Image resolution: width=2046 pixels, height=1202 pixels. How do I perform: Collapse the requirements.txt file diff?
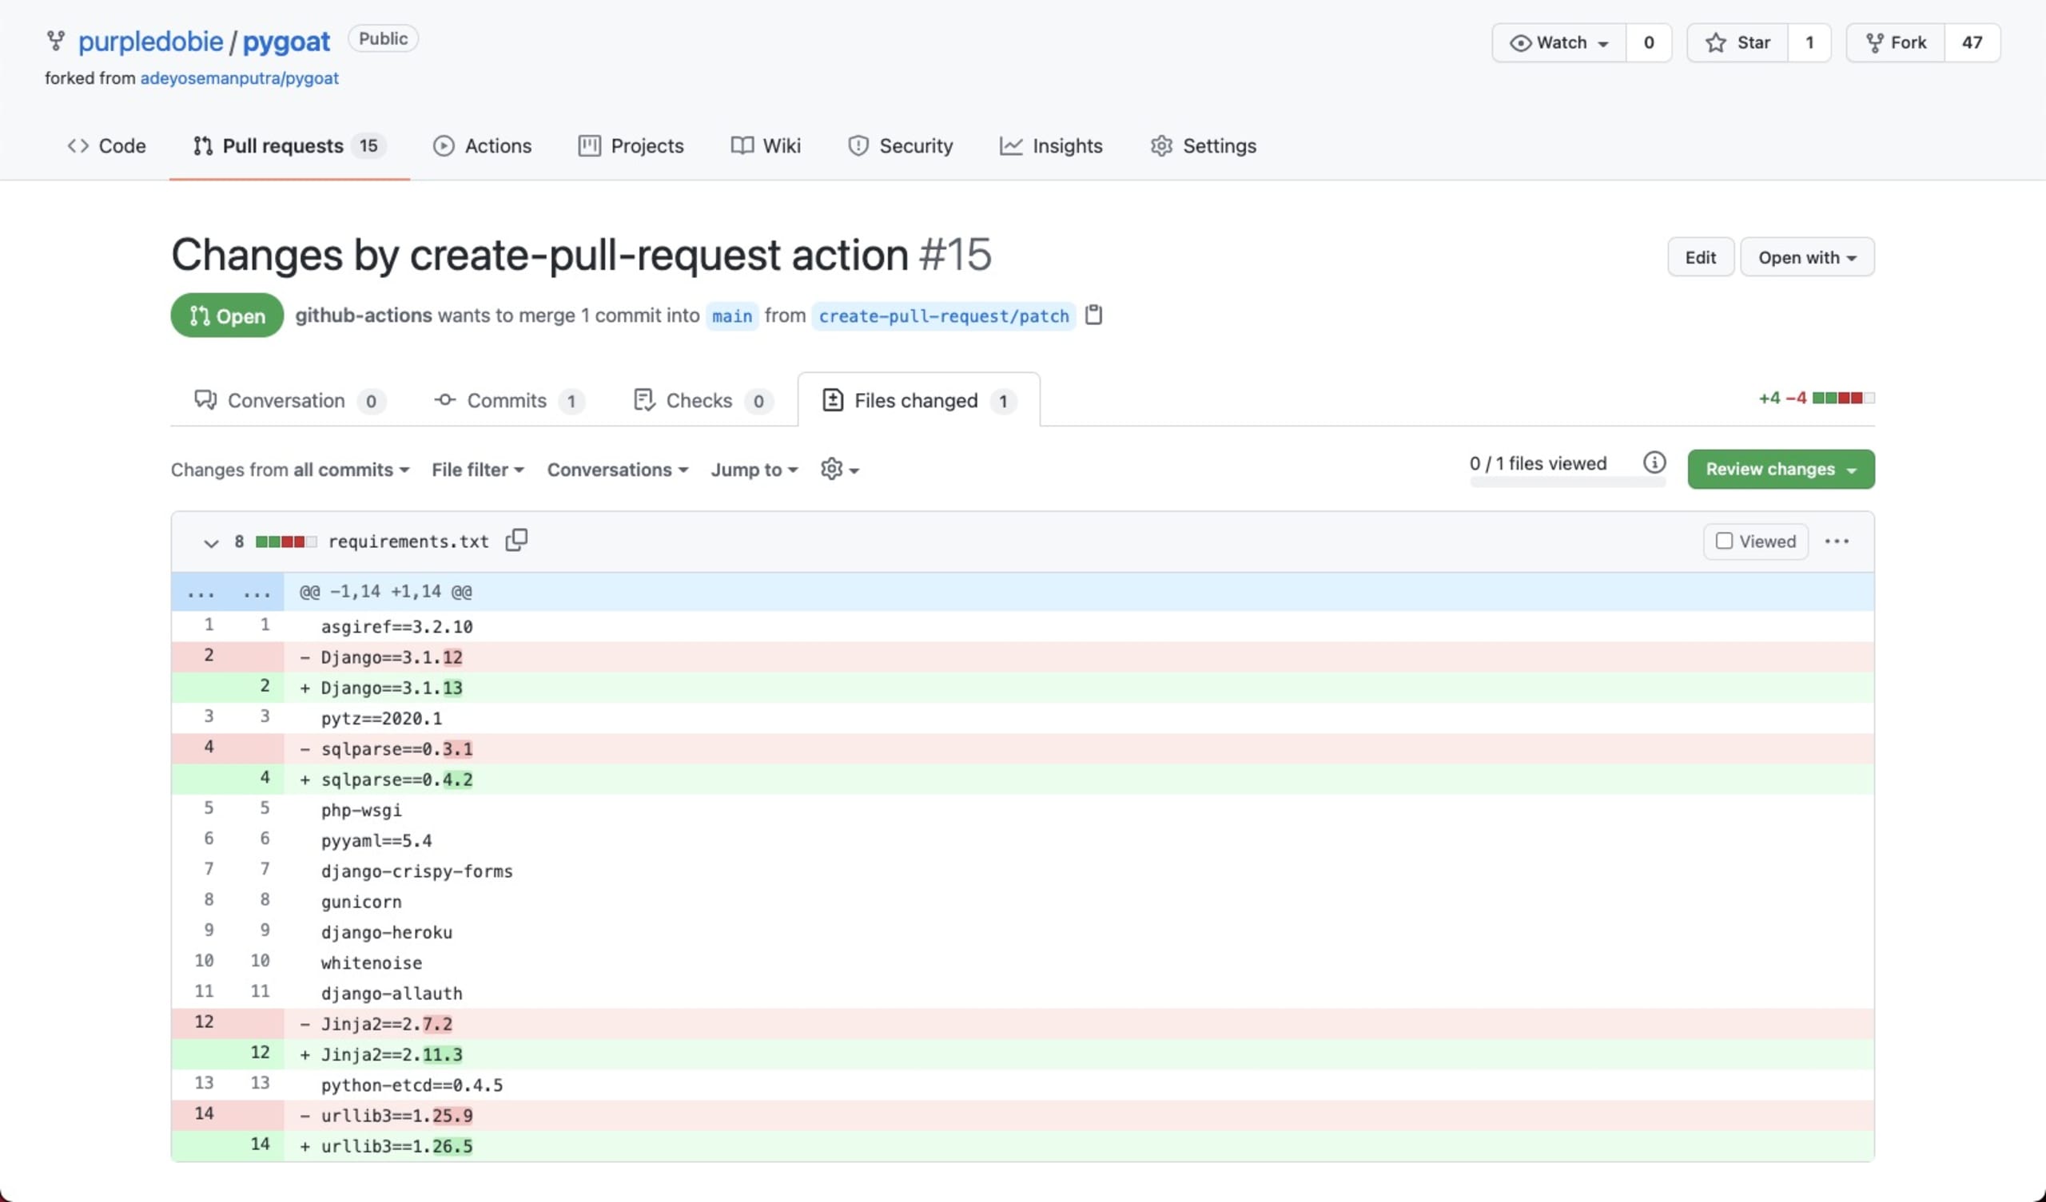pos(210,542)
